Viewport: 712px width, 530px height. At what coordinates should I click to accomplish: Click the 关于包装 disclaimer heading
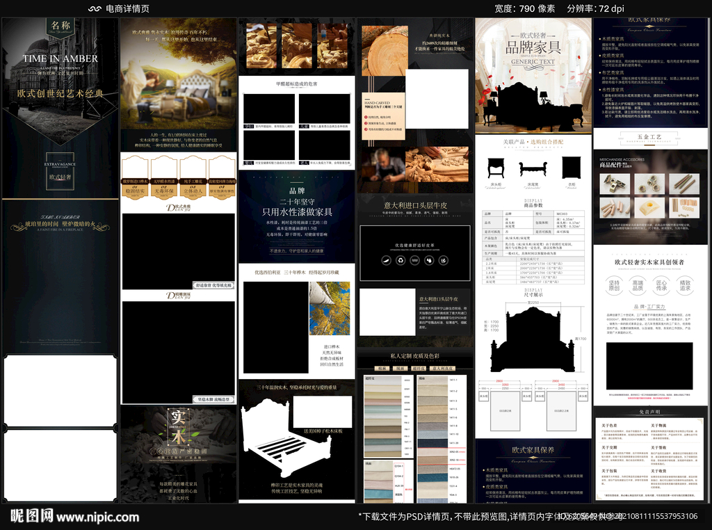click(609, 471)
